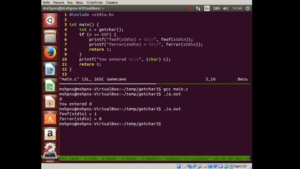
Task: Click the tmux status date 03-Dec-19
Action: [x=239, y=159]
